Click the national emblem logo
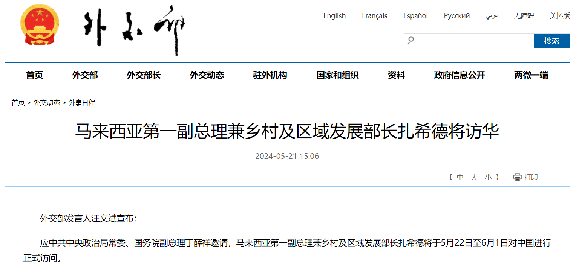The height and width of the screenshot is (277, 582). 40,25
